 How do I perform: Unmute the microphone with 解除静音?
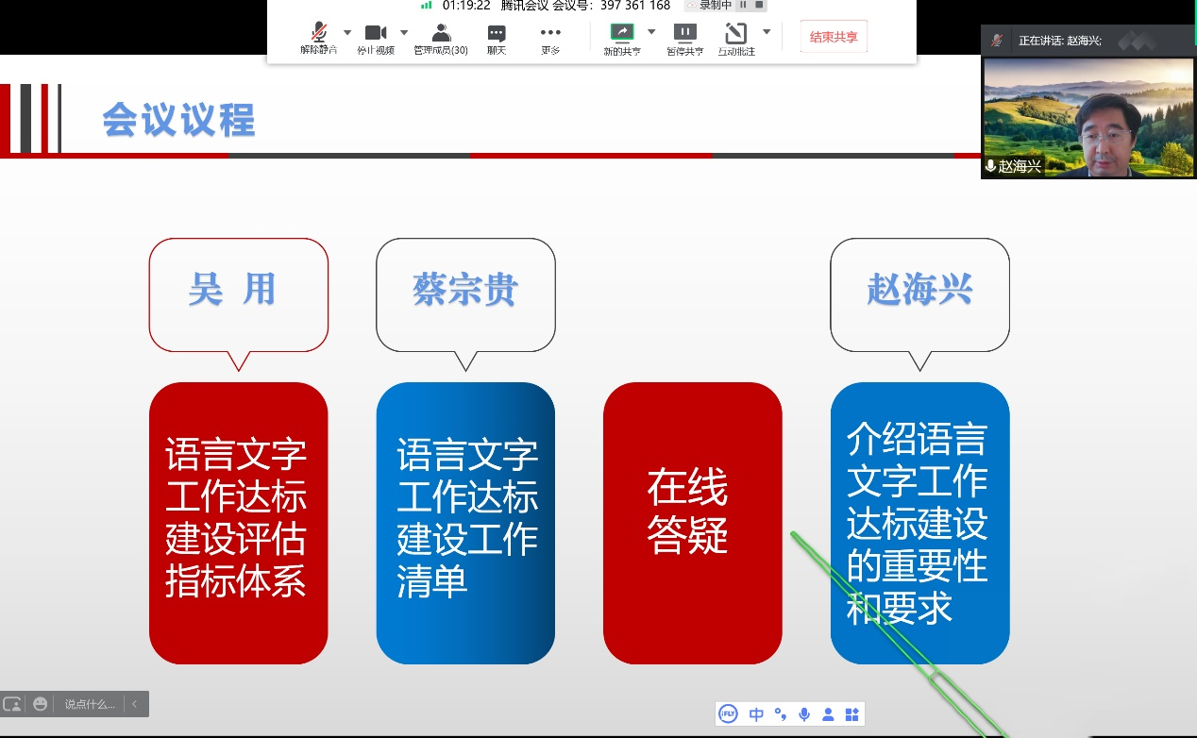point(319,38)
